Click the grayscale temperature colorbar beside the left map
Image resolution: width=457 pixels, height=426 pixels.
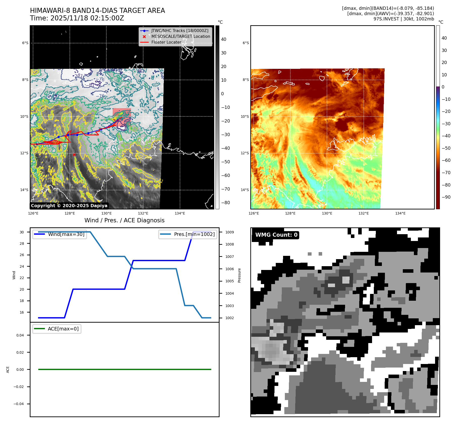[x=217, y=117]
